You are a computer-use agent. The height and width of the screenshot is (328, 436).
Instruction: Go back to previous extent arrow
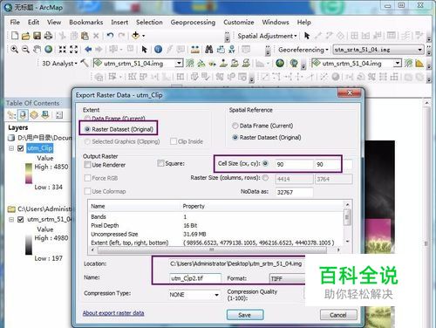pyautogui.click(x=88, y=49)
